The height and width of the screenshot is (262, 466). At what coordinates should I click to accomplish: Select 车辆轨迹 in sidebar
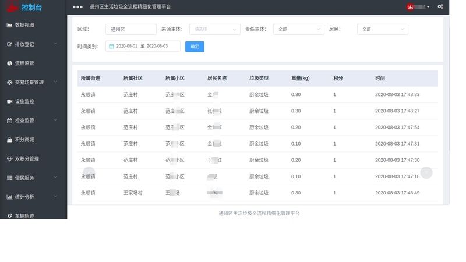pos(24,216)
